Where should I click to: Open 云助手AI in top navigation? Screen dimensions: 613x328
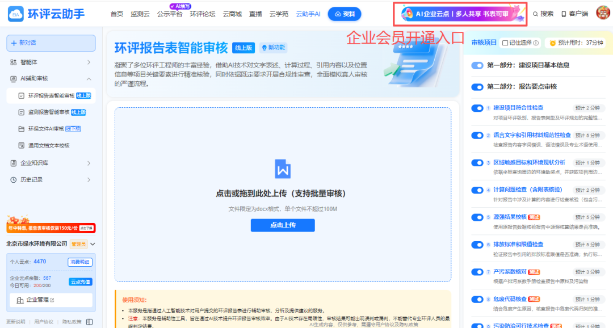[308, 14]
